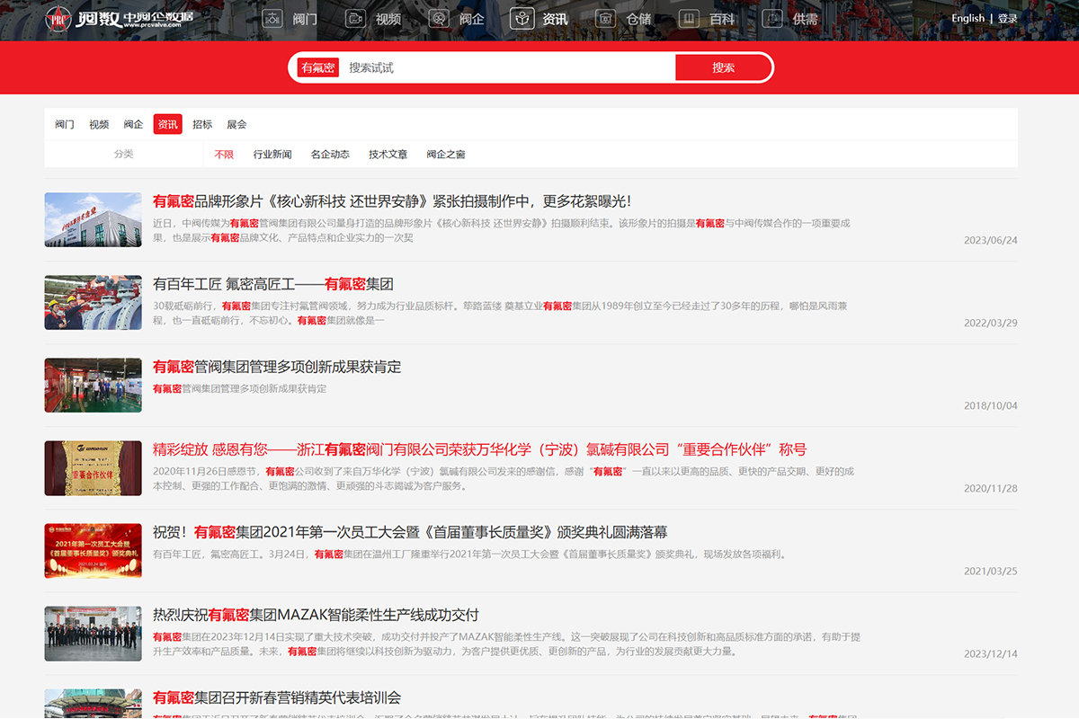Focus the search input field
Screen dimensions: 1079x719
pyautogui.click(x=508, y=67)
